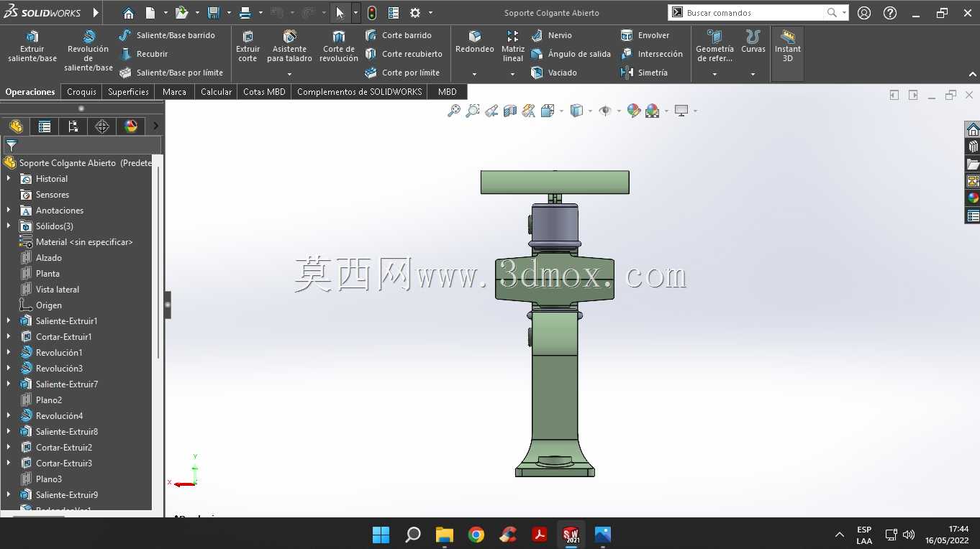Viewport: 980px width, 549px height.
Task: Expand the Anotaciones folder
Action: pos(9,211)
